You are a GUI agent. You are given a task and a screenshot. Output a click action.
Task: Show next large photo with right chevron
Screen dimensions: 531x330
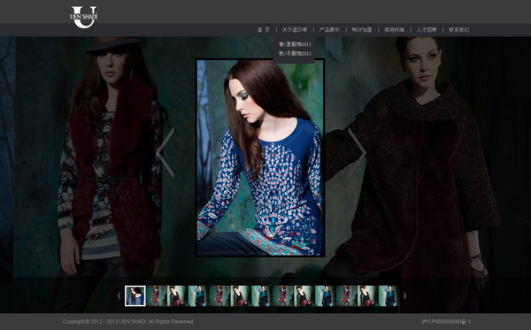pos(358,153)
